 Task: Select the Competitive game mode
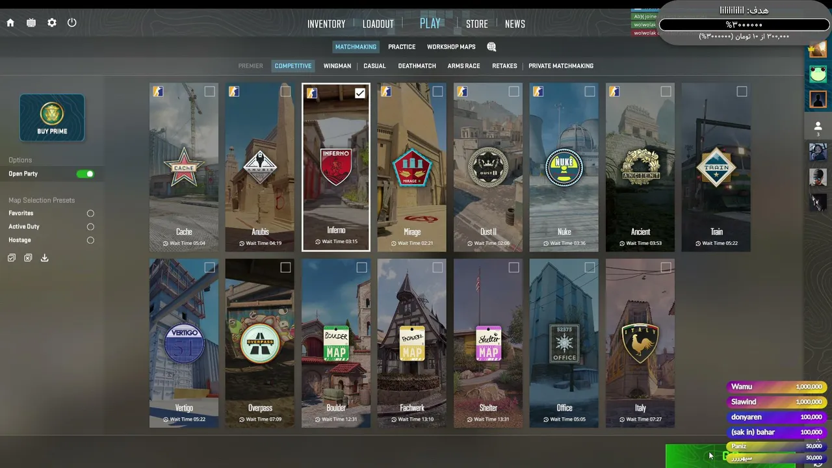pos(293,66)
